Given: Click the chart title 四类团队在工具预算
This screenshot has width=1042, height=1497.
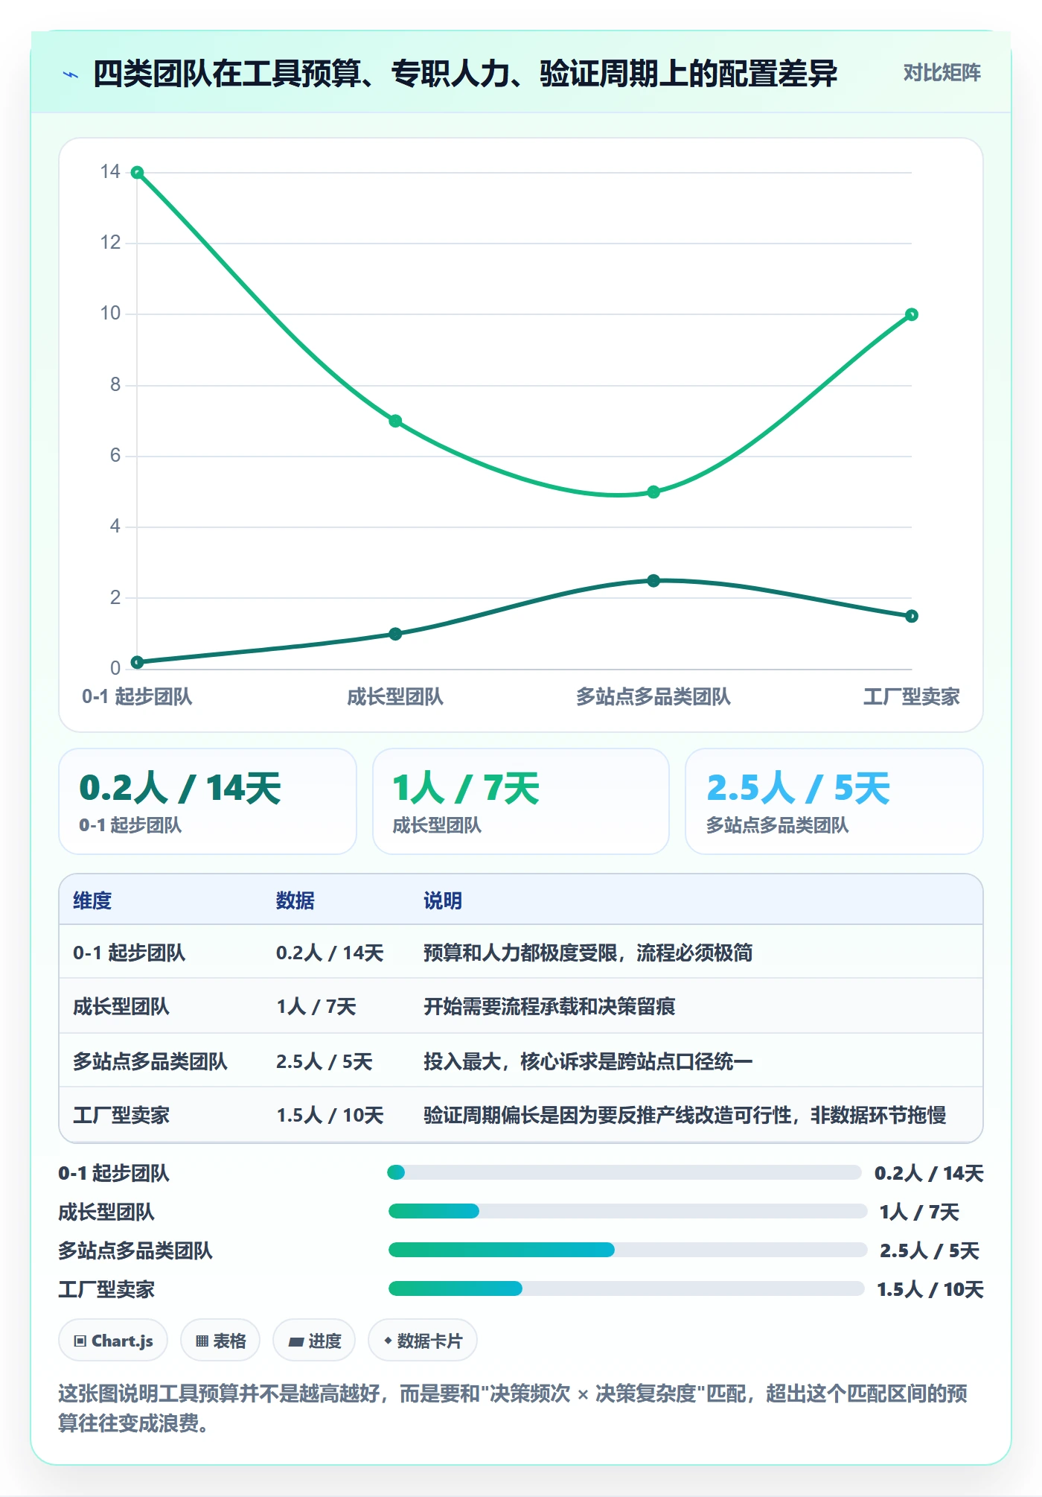Looking at the screenshot, I should point(465,73).
